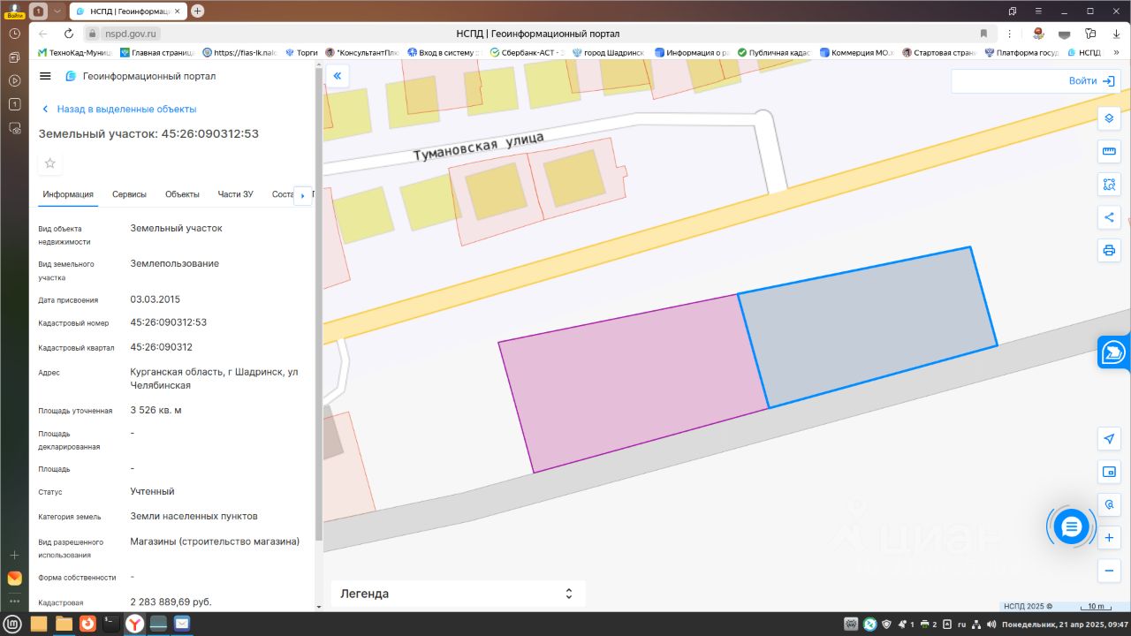Add parcel to favorites via star
Viewport: 1131px width, 636px height.
coord(50,163)
